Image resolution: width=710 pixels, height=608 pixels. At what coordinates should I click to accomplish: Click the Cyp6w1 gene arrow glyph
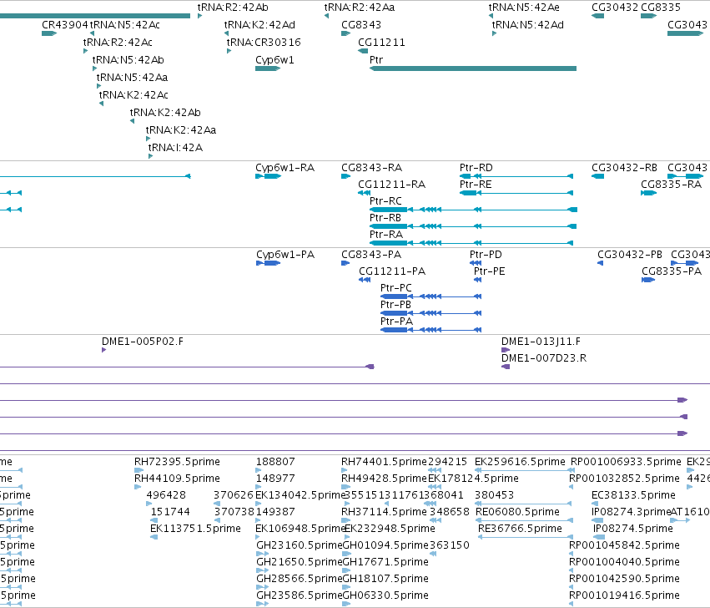[268, 68]
